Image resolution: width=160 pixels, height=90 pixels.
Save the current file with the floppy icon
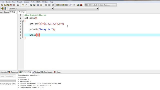(5, 5)
